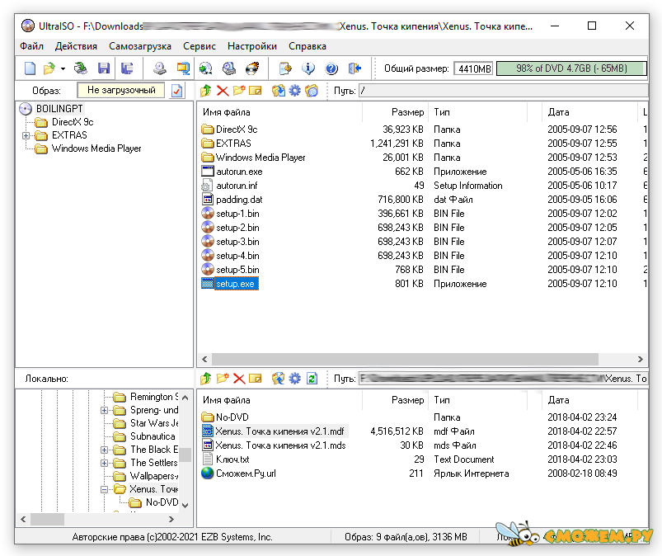Click the Не загрузочный boot type field
Screen dimensions: 662x556
[120, 90]
